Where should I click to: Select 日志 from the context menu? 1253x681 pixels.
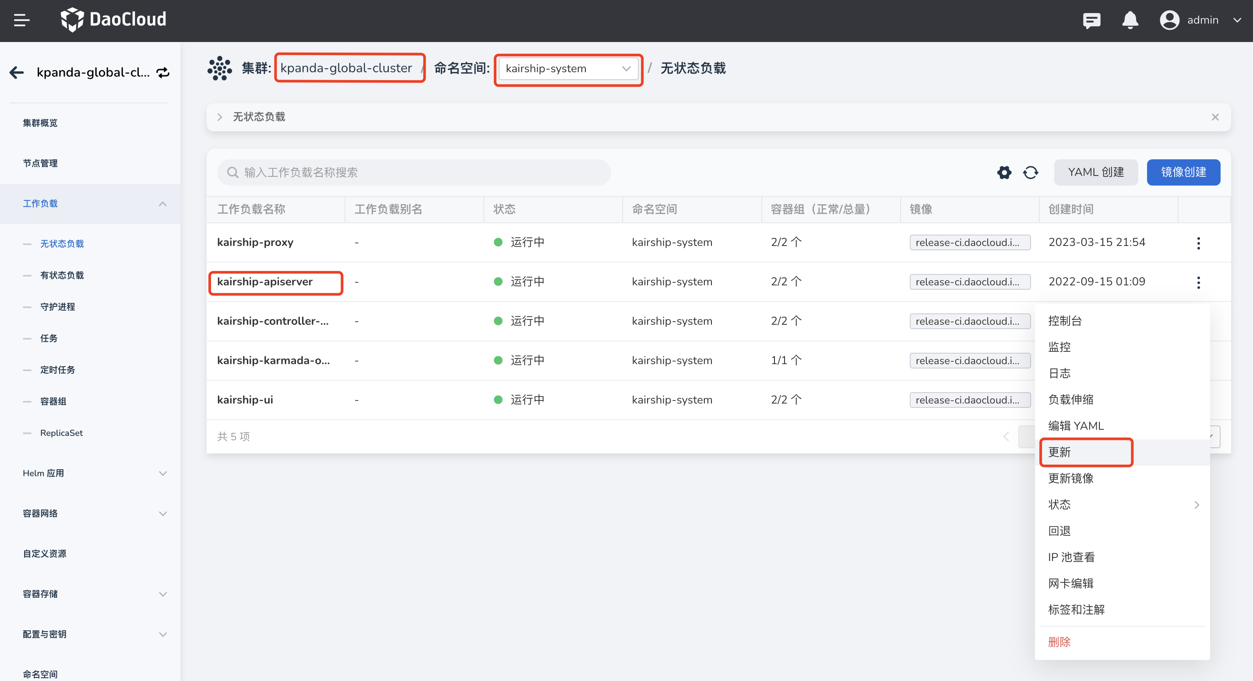1122,373
